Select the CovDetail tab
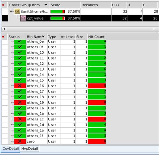The width and height of the screenshot is (159, 155). (x=11, y=149)
